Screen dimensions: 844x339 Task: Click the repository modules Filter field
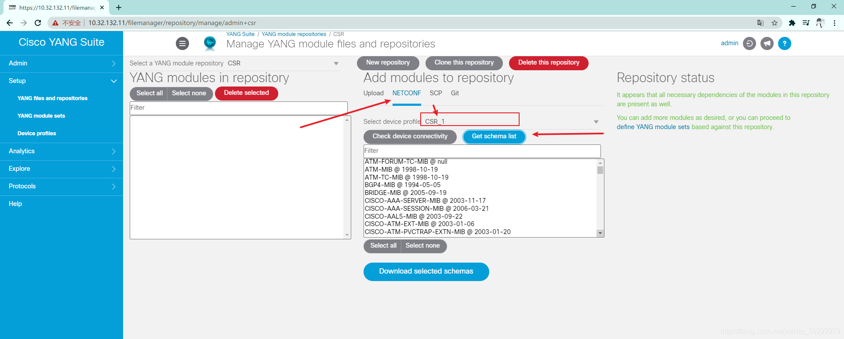239,108
